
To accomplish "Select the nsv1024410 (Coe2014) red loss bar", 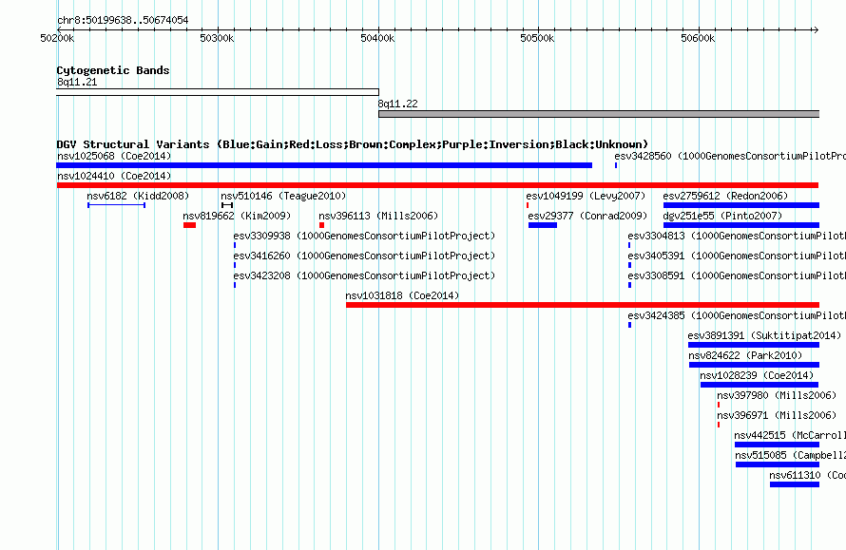I will coord(437,185).
